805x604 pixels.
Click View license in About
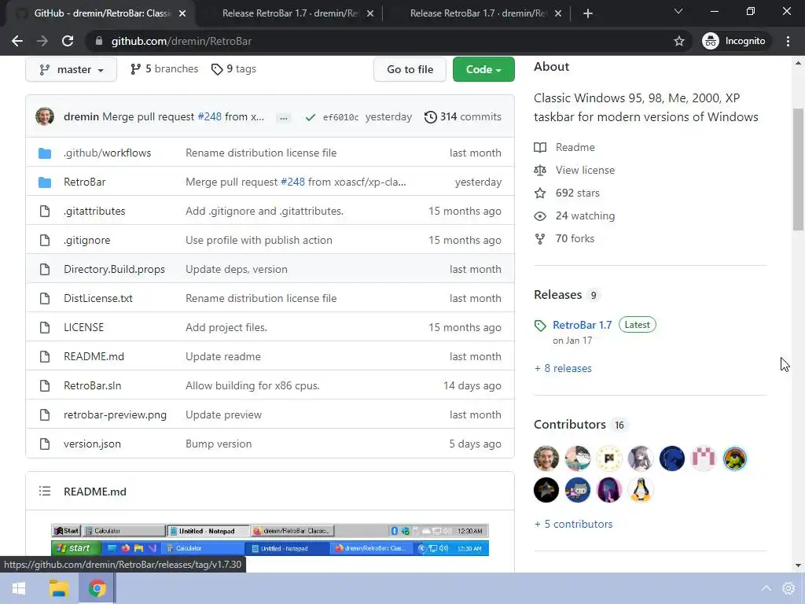tap(585, 170)
